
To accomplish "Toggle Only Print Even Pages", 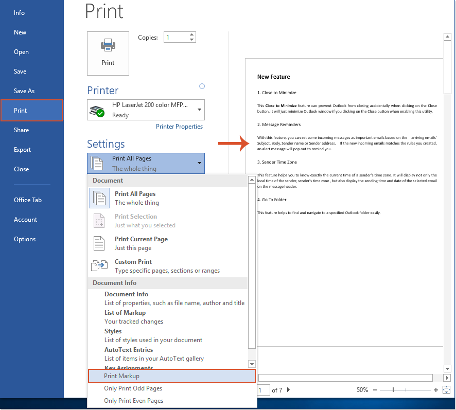I will point(135,400).
